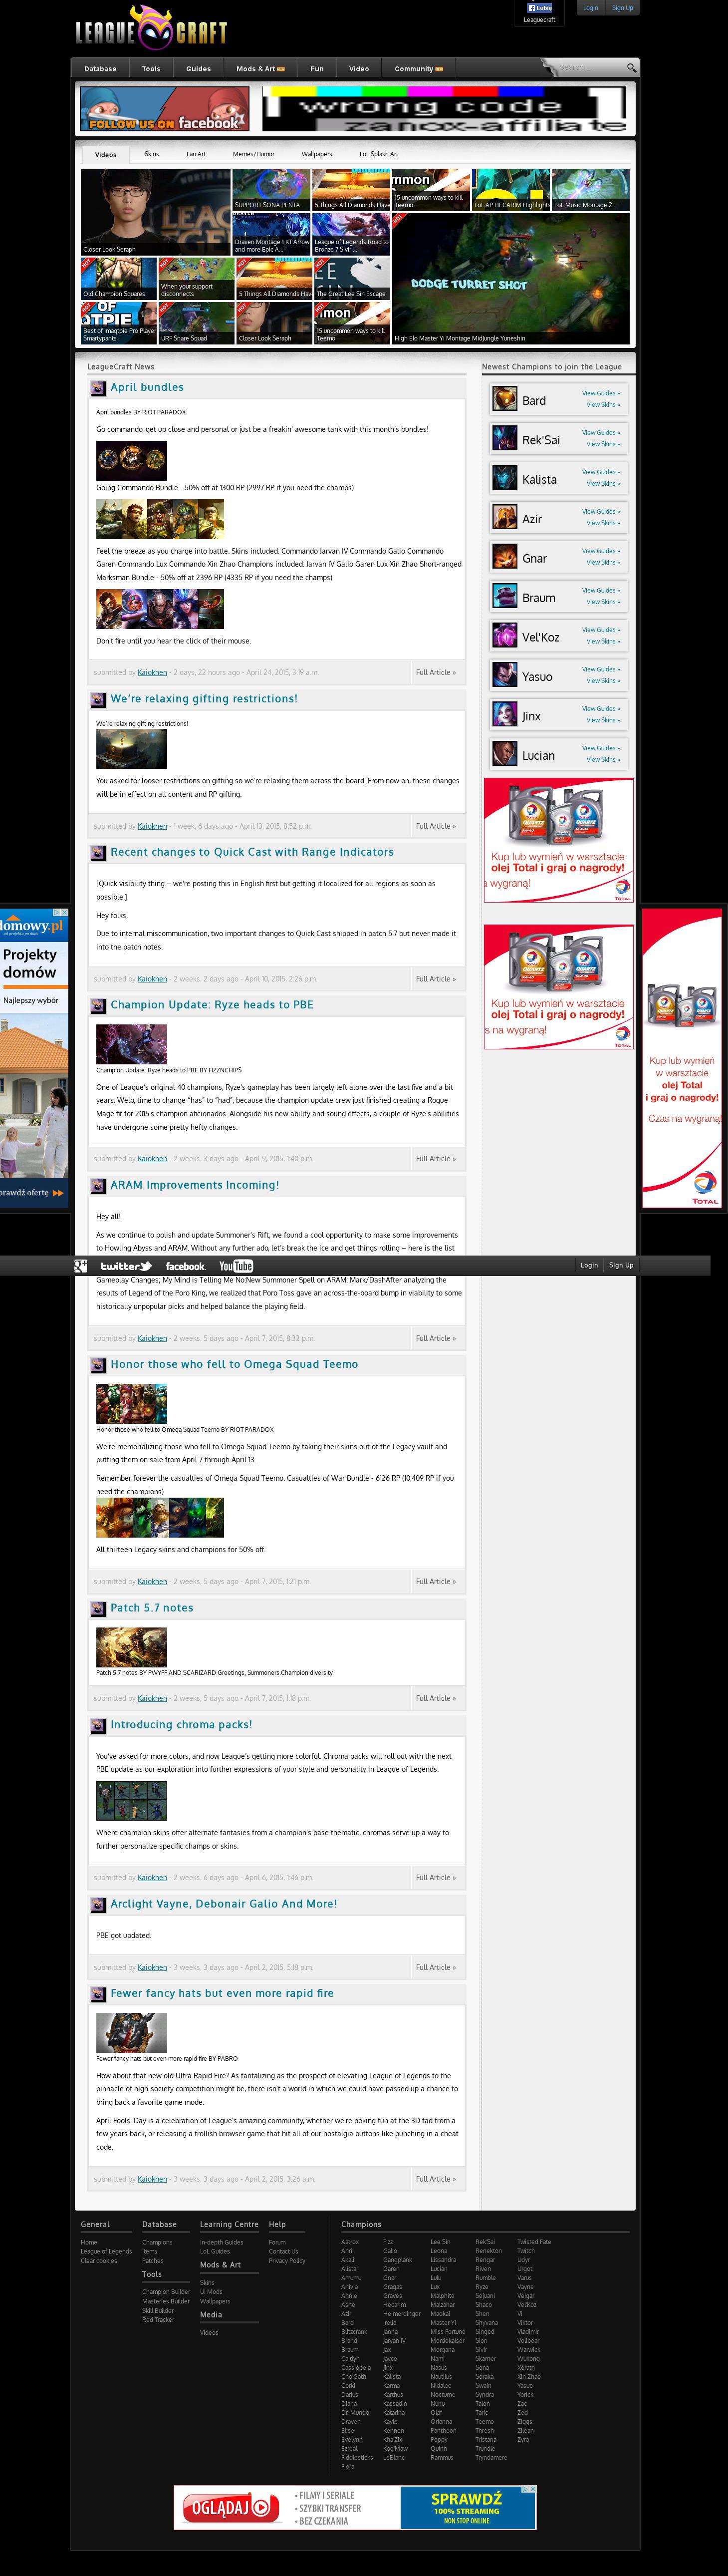
Task: Click the Facebook Lubię like button
Action: click(539, 8)
